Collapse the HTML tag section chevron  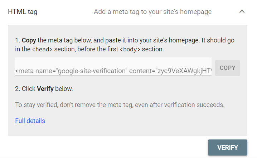[x=242, y=12]
